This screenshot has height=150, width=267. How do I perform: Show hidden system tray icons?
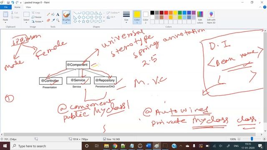click(181, 146)
